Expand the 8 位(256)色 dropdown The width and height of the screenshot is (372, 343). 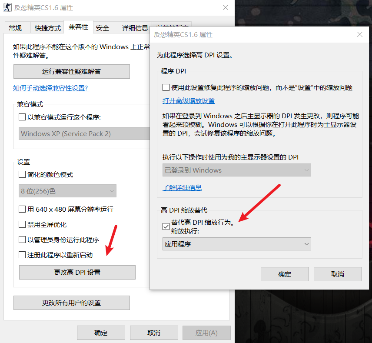(67, 191)
